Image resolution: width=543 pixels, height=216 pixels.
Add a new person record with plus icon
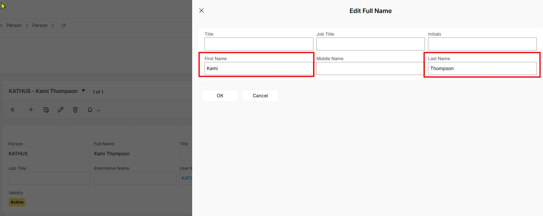pyautogui.click(x=31, y=110)
